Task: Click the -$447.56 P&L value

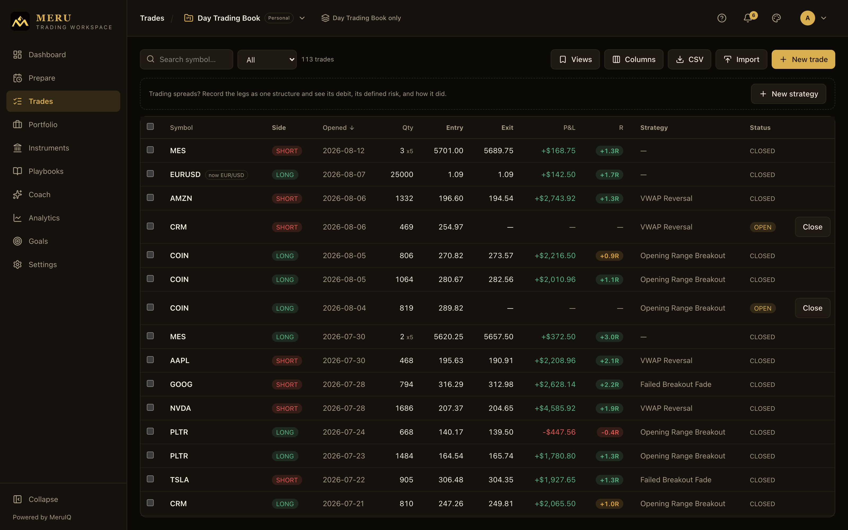Action: (x=559, y=432)
